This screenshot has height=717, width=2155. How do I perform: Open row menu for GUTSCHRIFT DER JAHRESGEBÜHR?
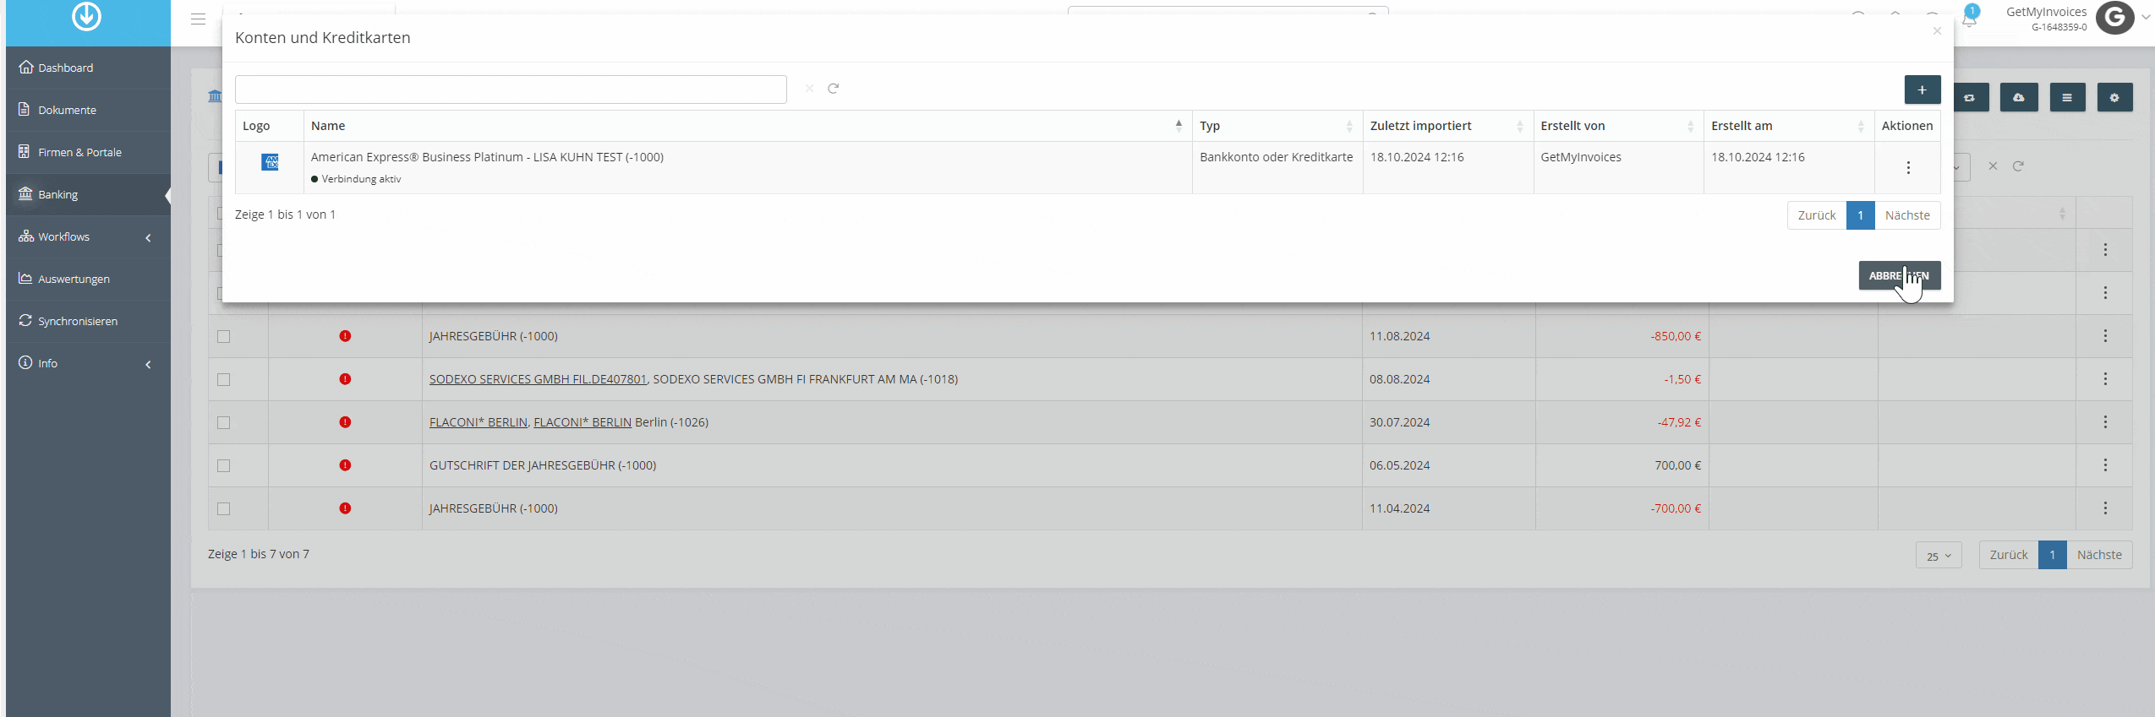point(2105,465)
